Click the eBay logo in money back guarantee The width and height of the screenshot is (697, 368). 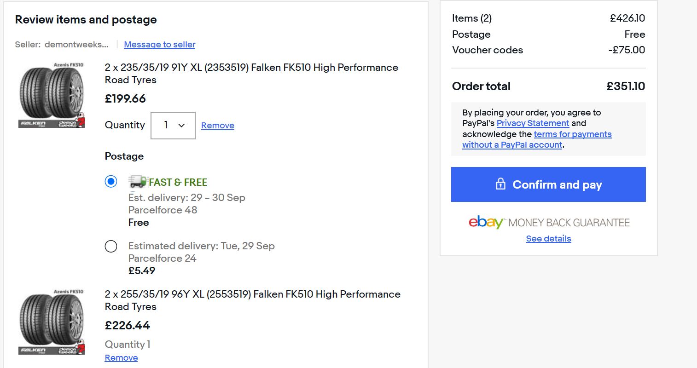coord(486,222)
